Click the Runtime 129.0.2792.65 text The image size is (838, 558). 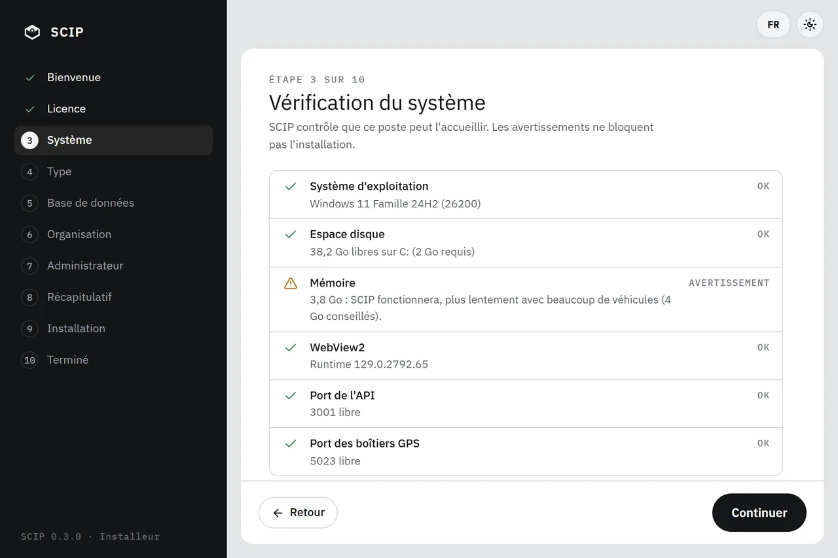[369, 364]
